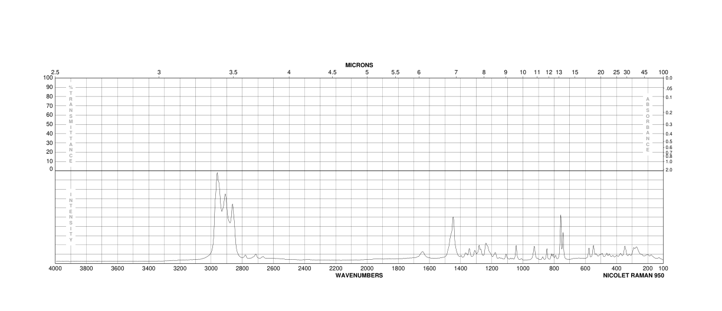Image resolution: width=722 pixels, height=311 pixels.
Task: Click the 7 microns tick label
Action: pyautogui.click(x=456, y=72)
